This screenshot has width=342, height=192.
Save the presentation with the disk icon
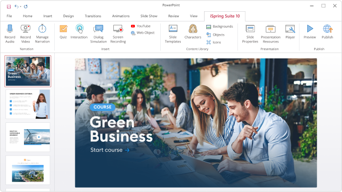click(9, 6)
